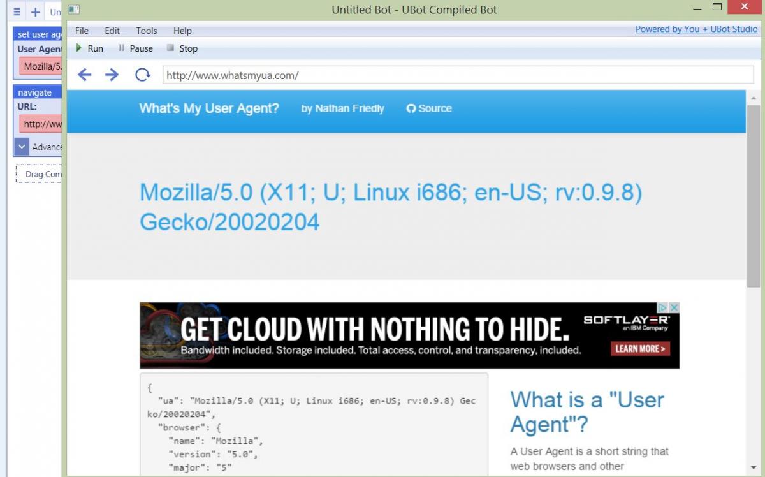The width and height of the screenshot is (765, 477).
Task: Edit the Mozilla user agent field in UBot Studio
Action: (x=41, y=66)
